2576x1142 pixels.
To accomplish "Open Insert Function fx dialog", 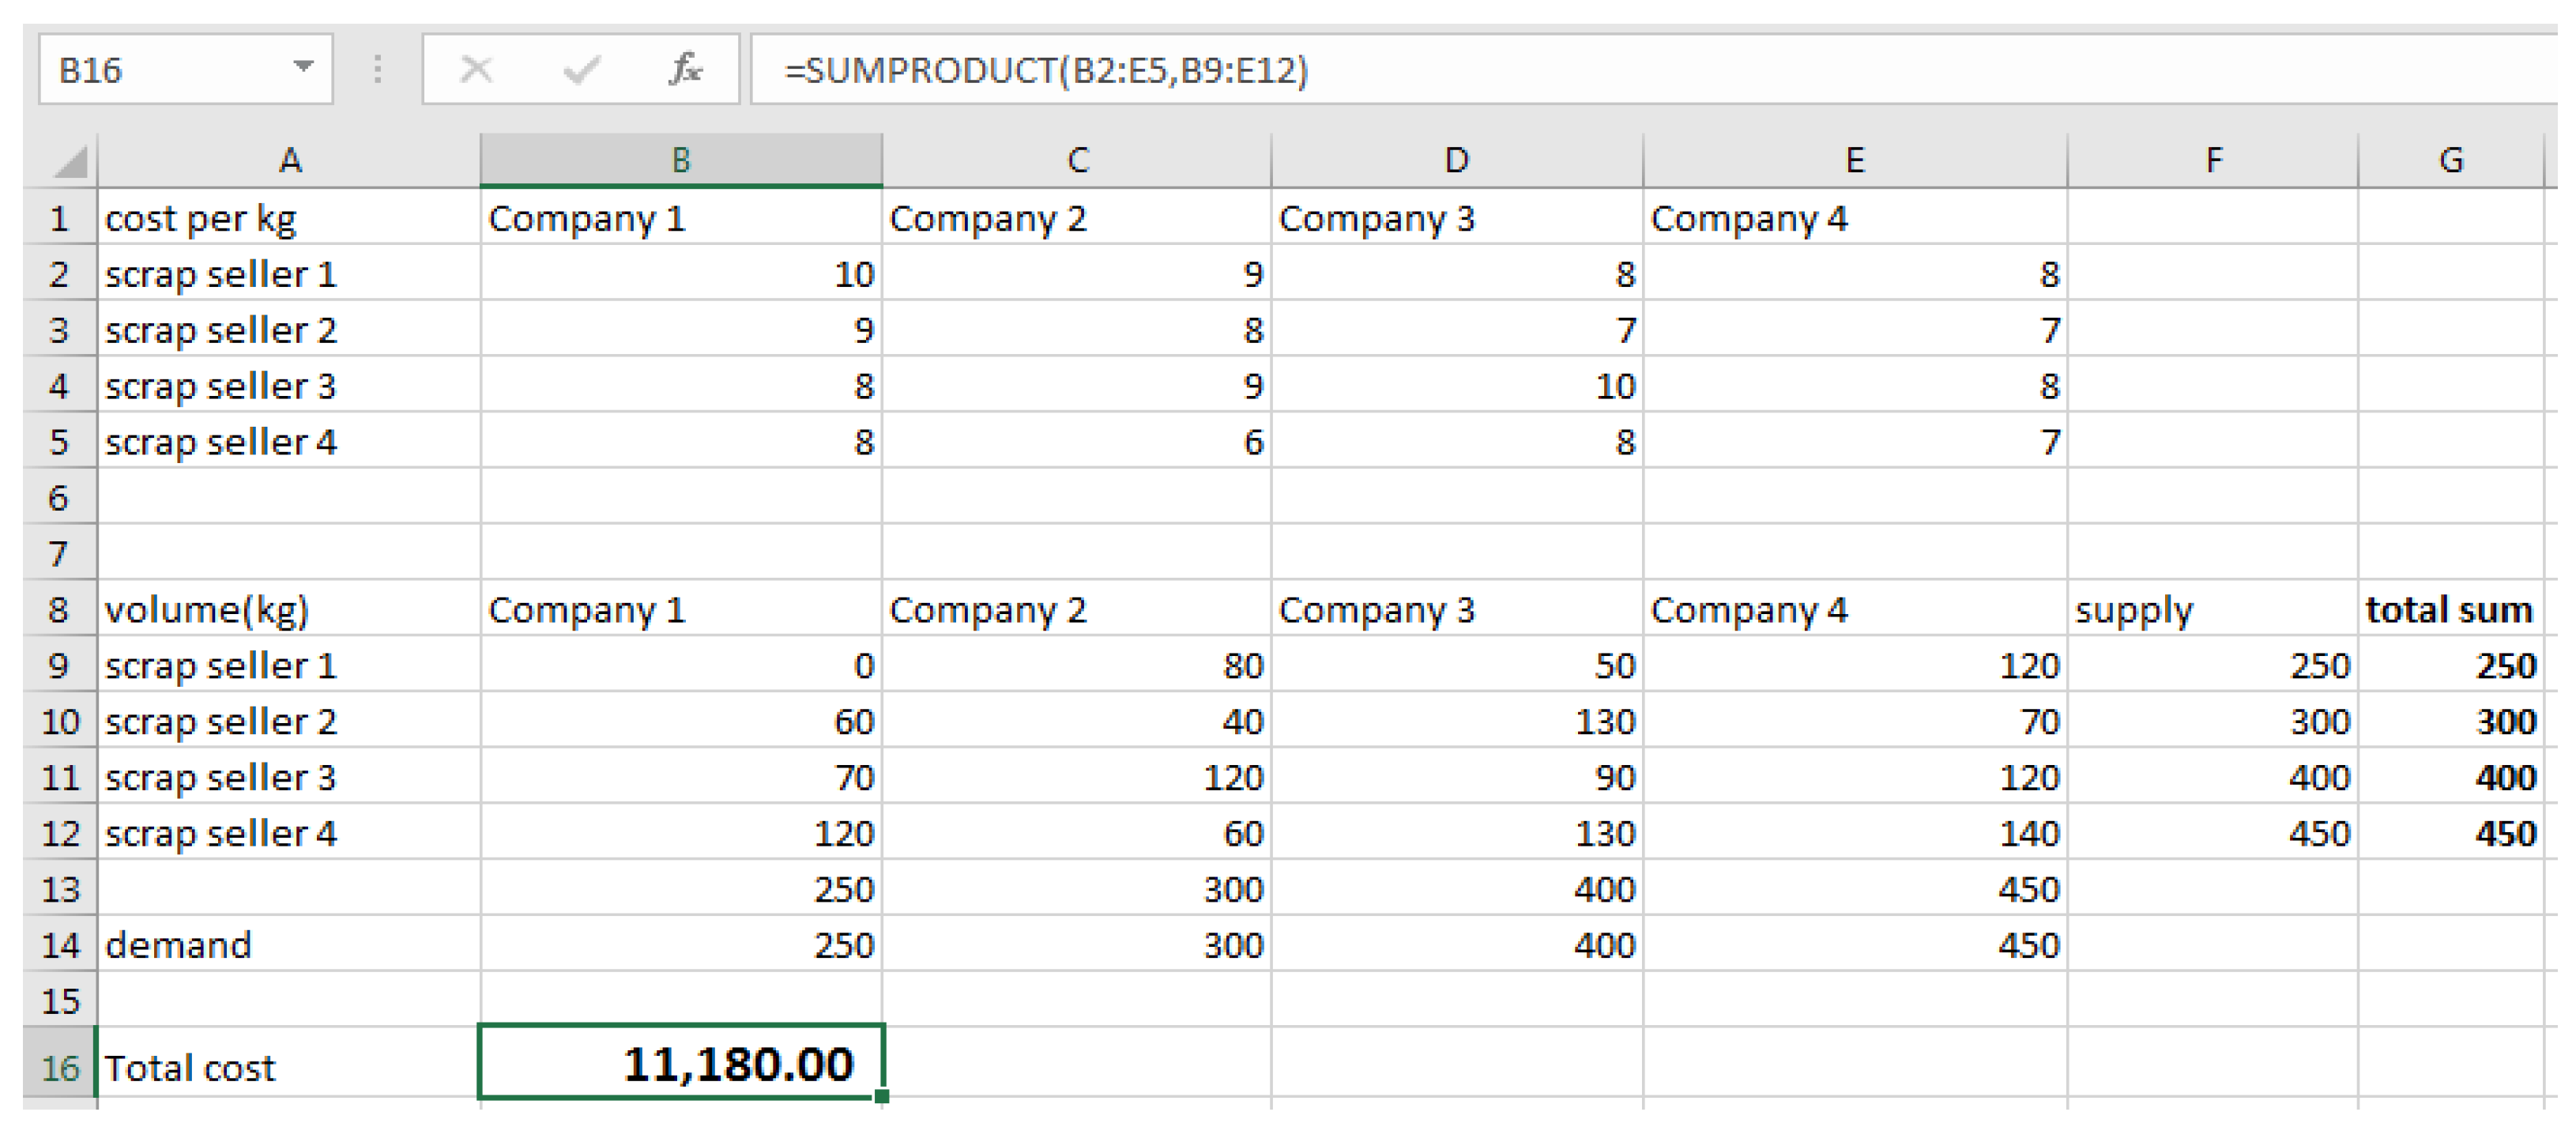I will click(685, 70).
